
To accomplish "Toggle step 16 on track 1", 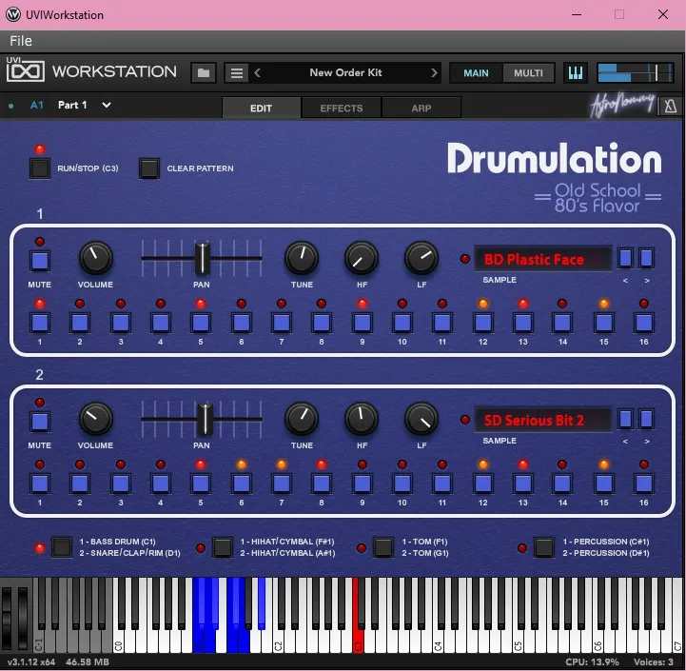I will pyautogui.click(x=644, y=323).
